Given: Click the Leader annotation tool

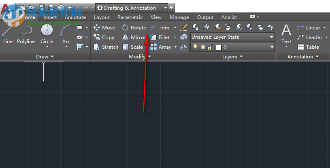Looking at the screenshot, I should pos(310,37).
